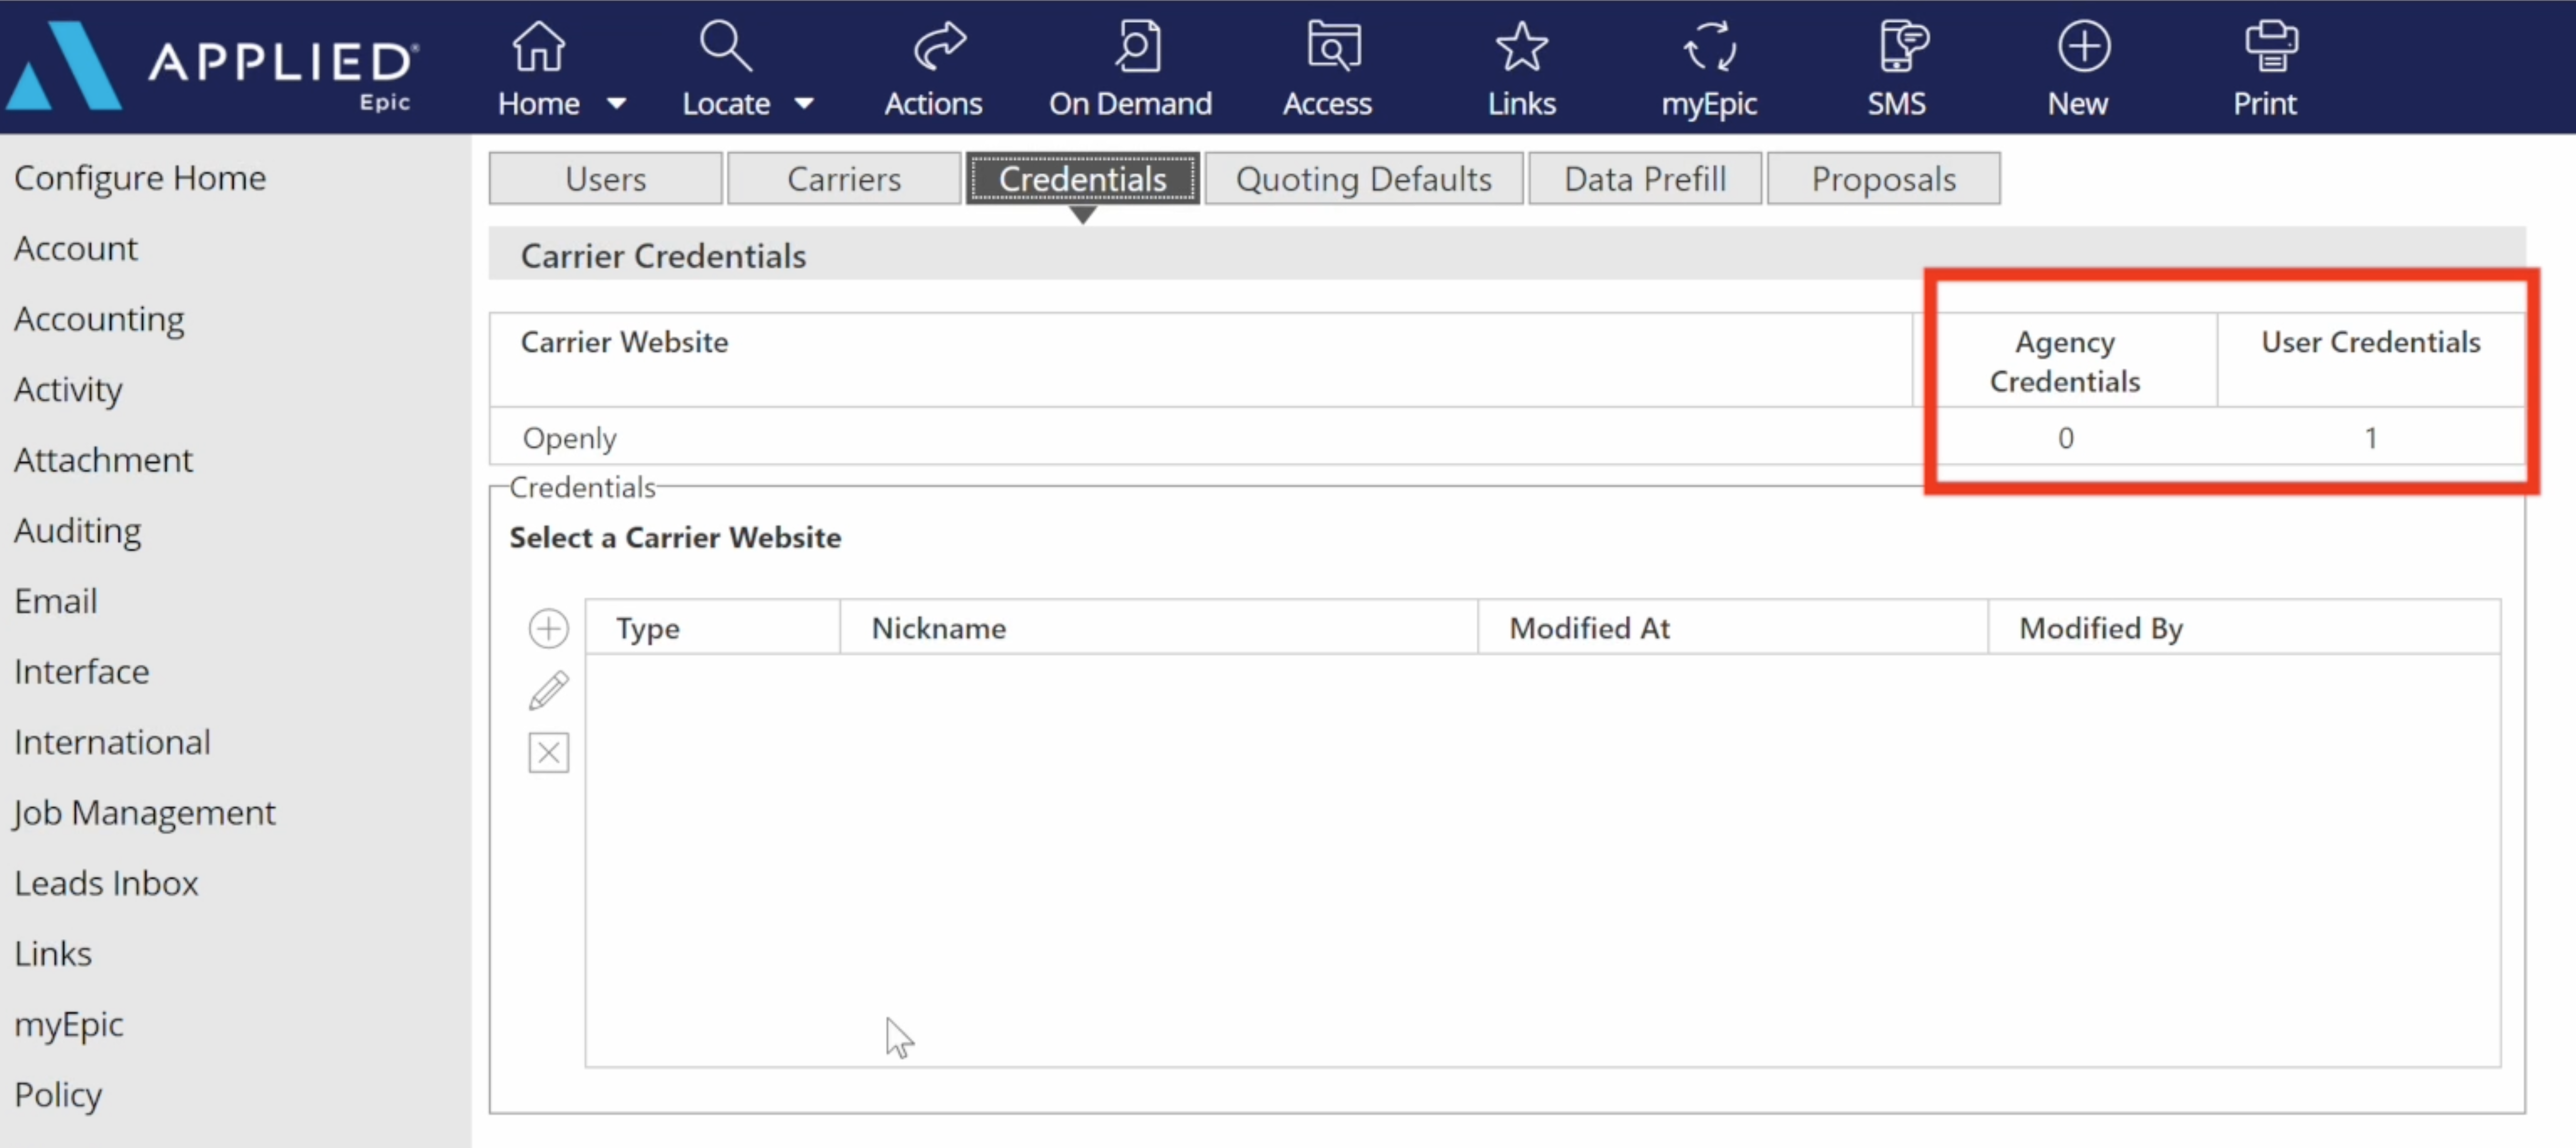Open Job Management in sidebar
The width and height of the screenshot is (2576, 1148).
(x=144, y=813)
